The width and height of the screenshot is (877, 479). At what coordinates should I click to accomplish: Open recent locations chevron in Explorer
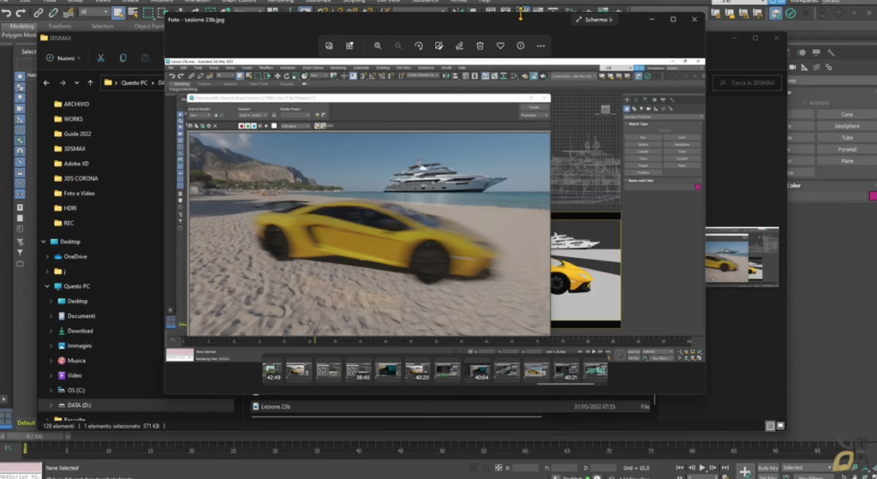(x=76, y=83)
